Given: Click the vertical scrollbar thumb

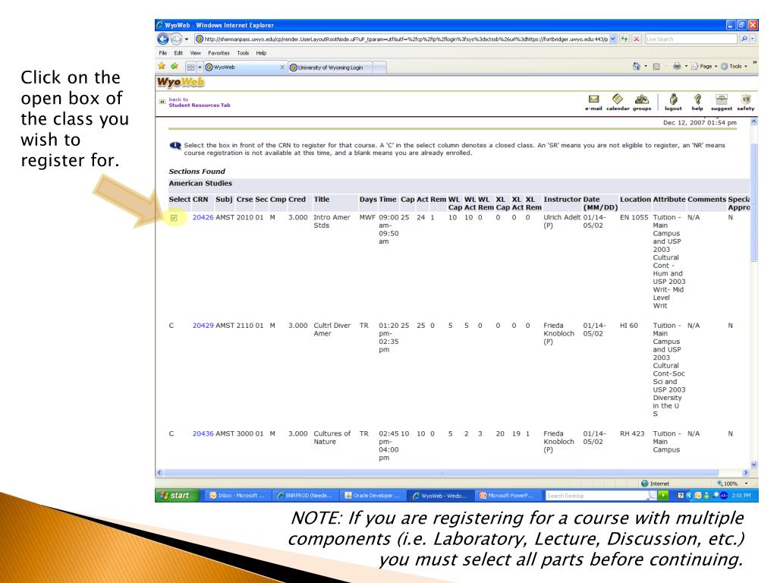Looking at the screenshot, I should click(x=753, y=203).
